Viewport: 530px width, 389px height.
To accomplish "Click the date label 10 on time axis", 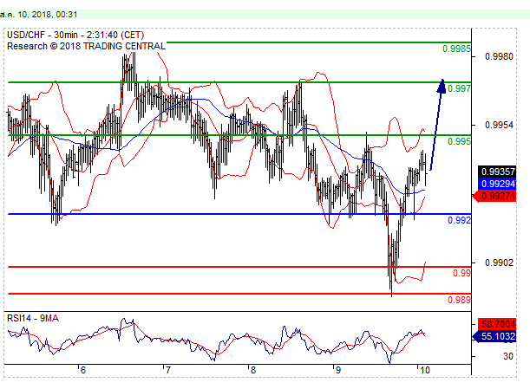I will click(424, 370).
